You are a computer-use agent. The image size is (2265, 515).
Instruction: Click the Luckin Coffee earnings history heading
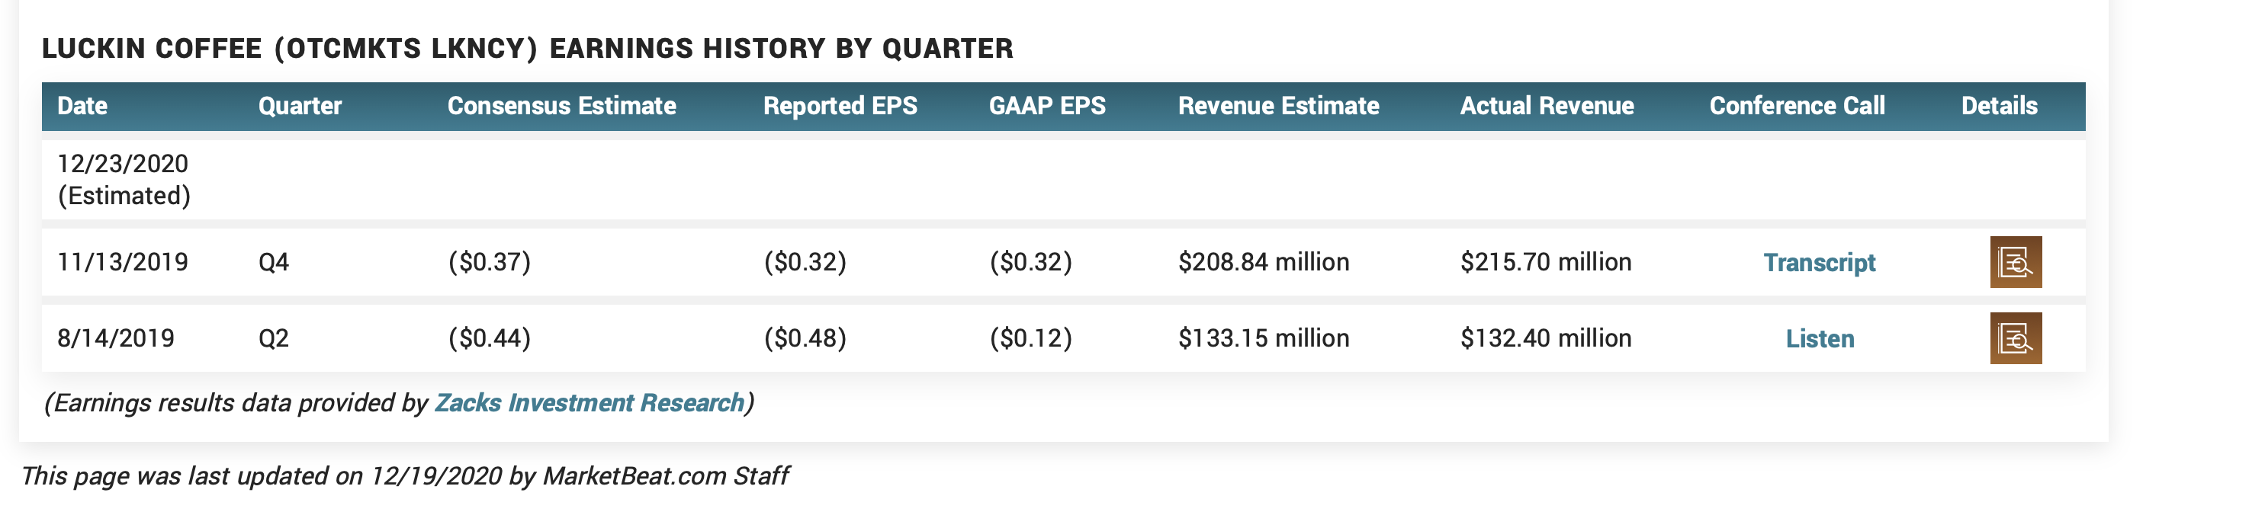[527, 48]
